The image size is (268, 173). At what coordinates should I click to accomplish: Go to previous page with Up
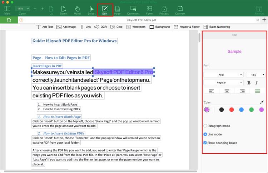[51, 10]
